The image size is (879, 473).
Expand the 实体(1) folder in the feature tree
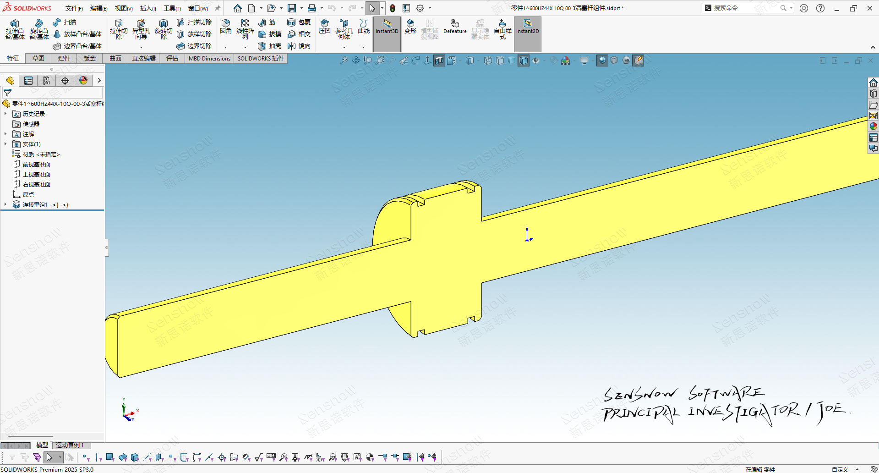(x=5, y=144)
